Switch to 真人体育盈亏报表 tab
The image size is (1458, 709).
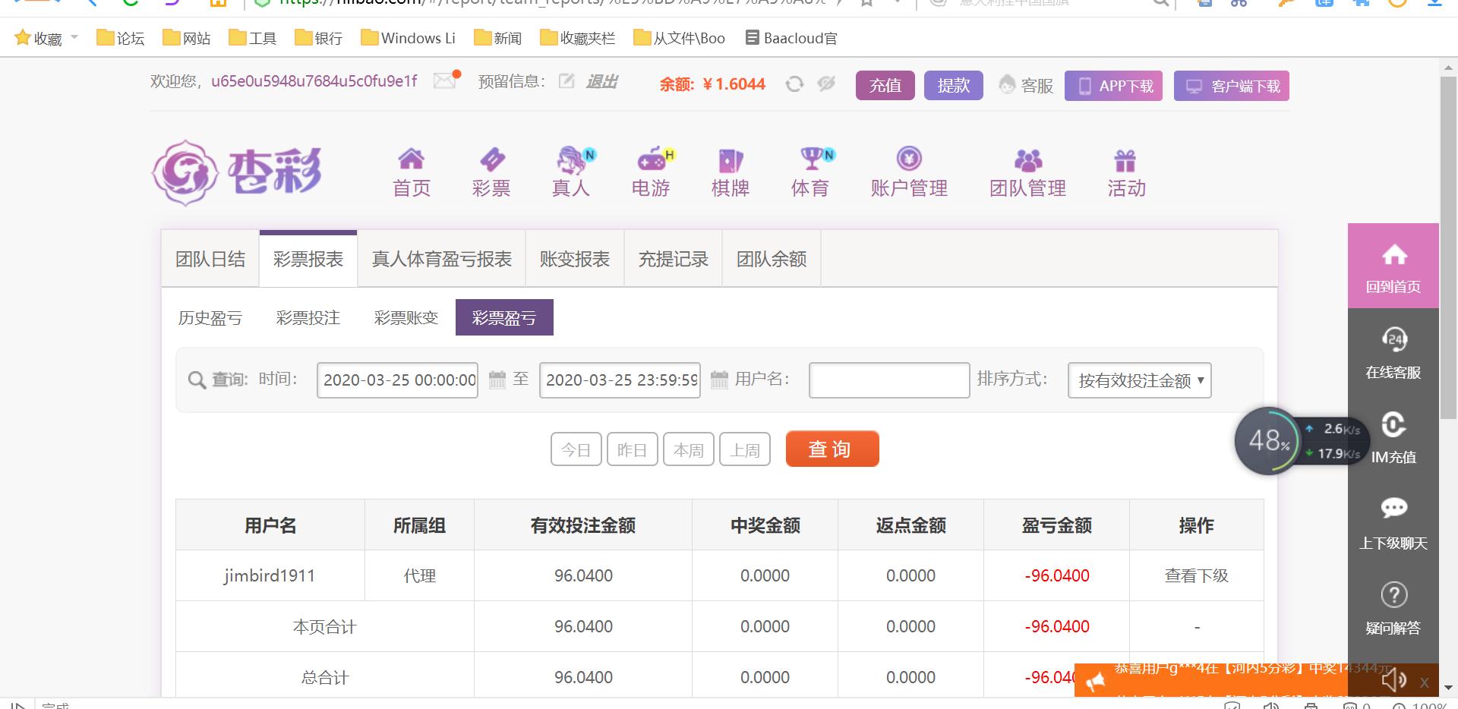click(442, 260)
